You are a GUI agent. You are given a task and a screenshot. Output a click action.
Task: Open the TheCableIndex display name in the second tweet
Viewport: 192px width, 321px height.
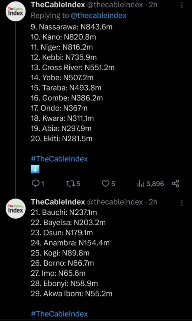[x=58, y=202]
